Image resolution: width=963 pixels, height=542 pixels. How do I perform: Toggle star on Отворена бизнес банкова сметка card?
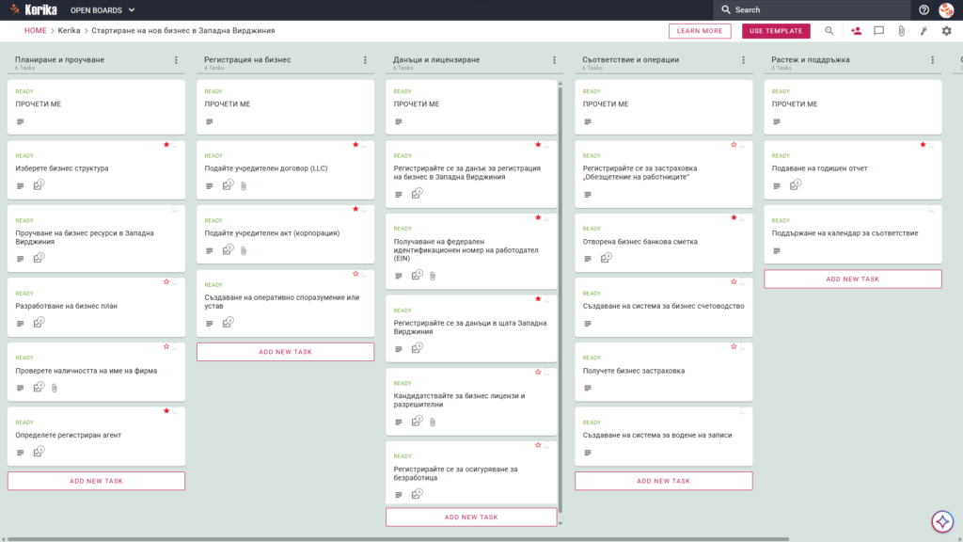tap(734, 217)
